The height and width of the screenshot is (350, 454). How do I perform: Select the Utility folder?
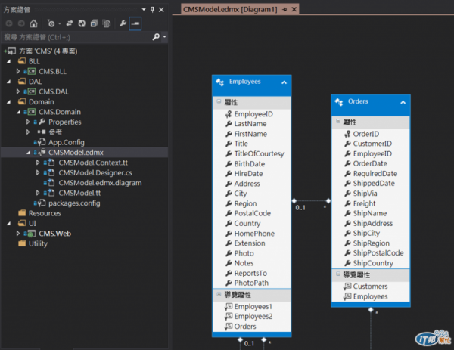(x=38, y=243)
